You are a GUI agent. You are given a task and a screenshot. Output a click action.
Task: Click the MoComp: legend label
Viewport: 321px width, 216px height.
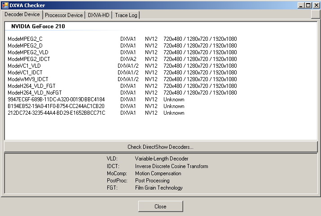[x=117, y=173]
